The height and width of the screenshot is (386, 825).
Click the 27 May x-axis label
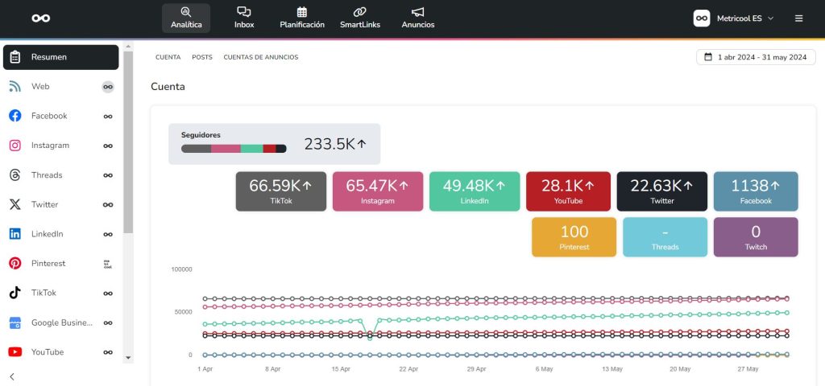pos(748,369)
